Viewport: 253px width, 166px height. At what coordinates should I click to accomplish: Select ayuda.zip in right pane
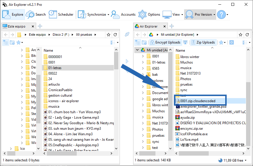[x=187, y=118]
